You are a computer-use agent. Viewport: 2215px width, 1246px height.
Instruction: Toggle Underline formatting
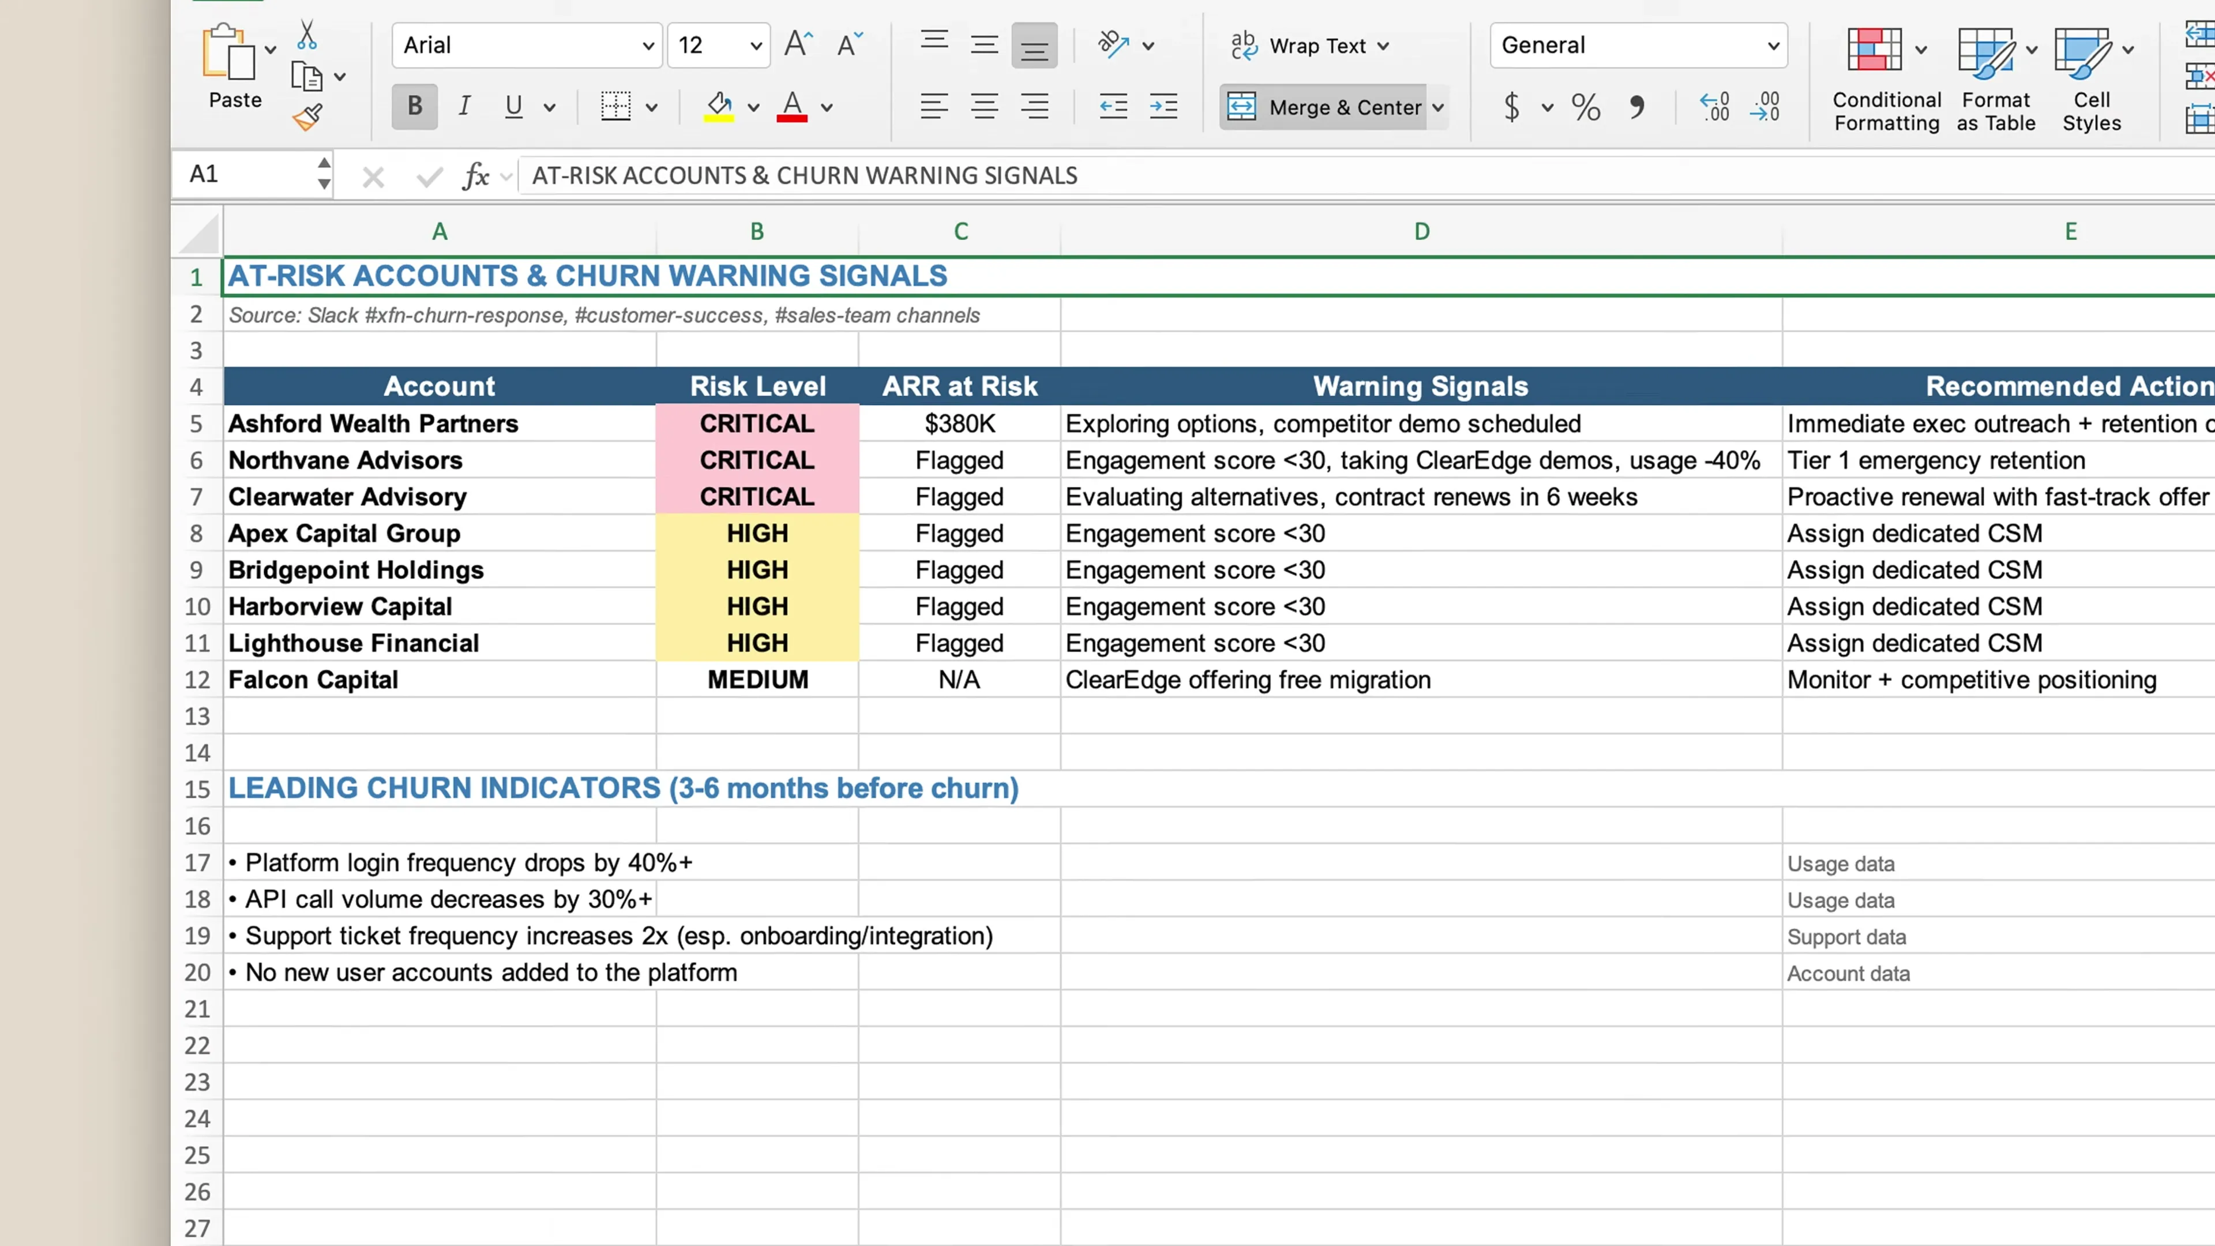[x=514, y=107]
